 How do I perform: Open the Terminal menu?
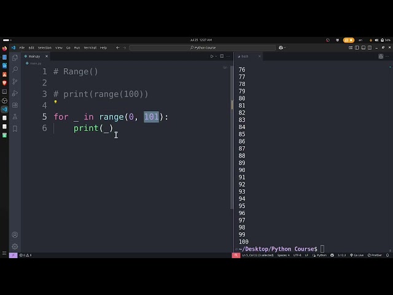coord(90,48)
